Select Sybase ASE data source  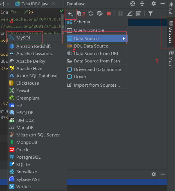[x=37, y=179]
